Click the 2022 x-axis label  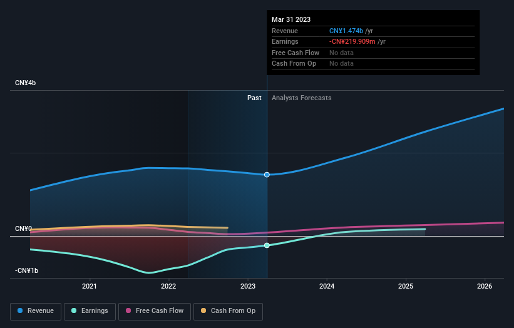168,287
